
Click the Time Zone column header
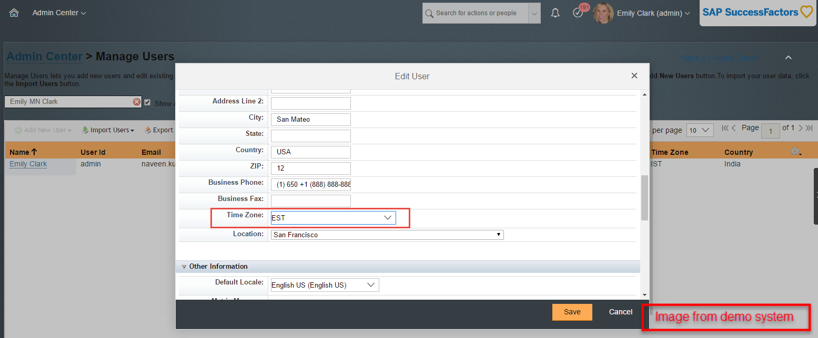coord(670,152)
